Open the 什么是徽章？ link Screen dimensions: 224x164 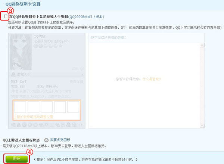pyautogui.click(x=152, y=79)
